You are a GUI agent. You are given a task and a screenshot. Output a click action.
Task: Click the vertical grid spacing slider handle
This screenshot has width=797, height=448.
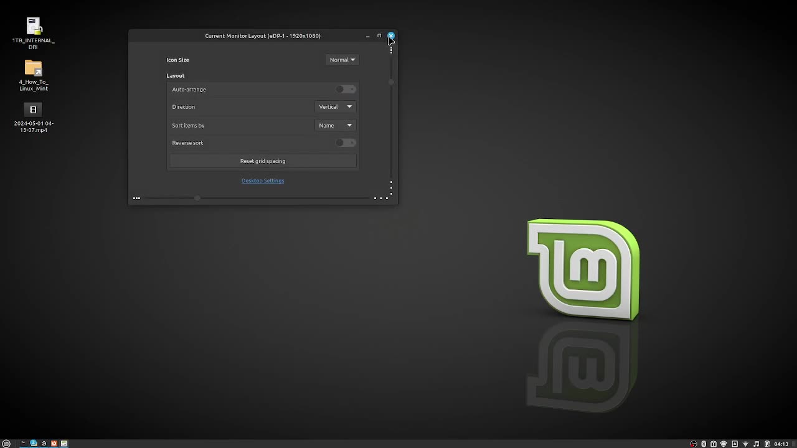click(391, 82)
